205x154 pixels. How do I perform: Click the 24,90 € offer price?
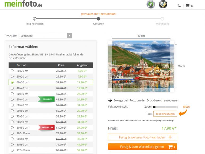click(82, 99)
